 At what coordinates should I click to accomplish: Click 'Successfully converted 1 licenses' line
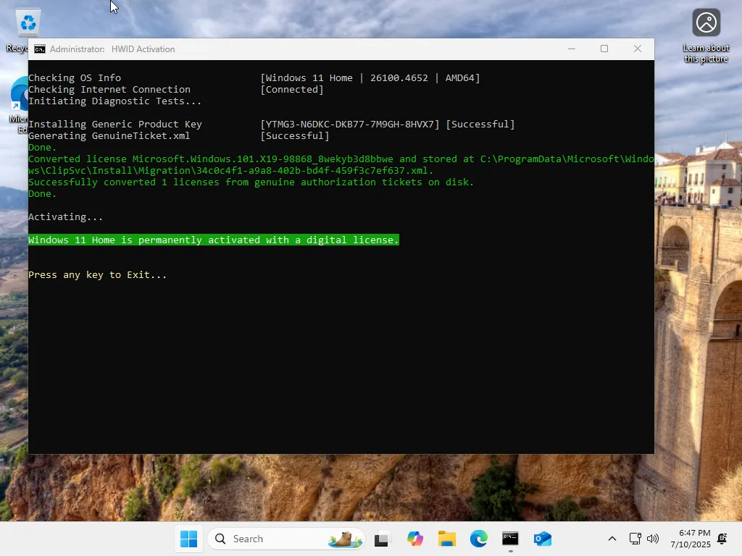coord(251,182)
